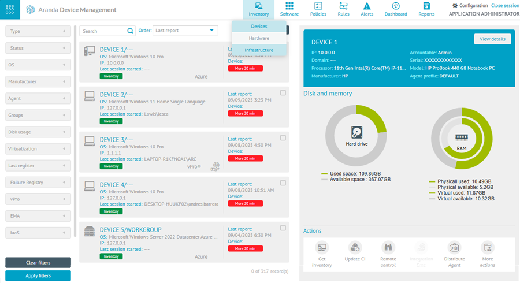Click the RAM chip icon in the memory chart
The height and width of the screenshot is (283, 520).
(x=461, y=137)
